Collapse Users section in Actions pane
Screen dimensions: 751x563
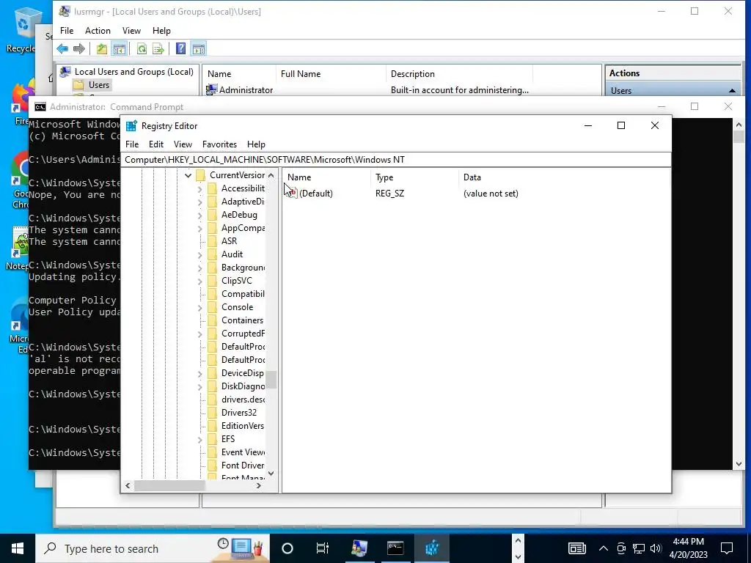tap(732, 90)
